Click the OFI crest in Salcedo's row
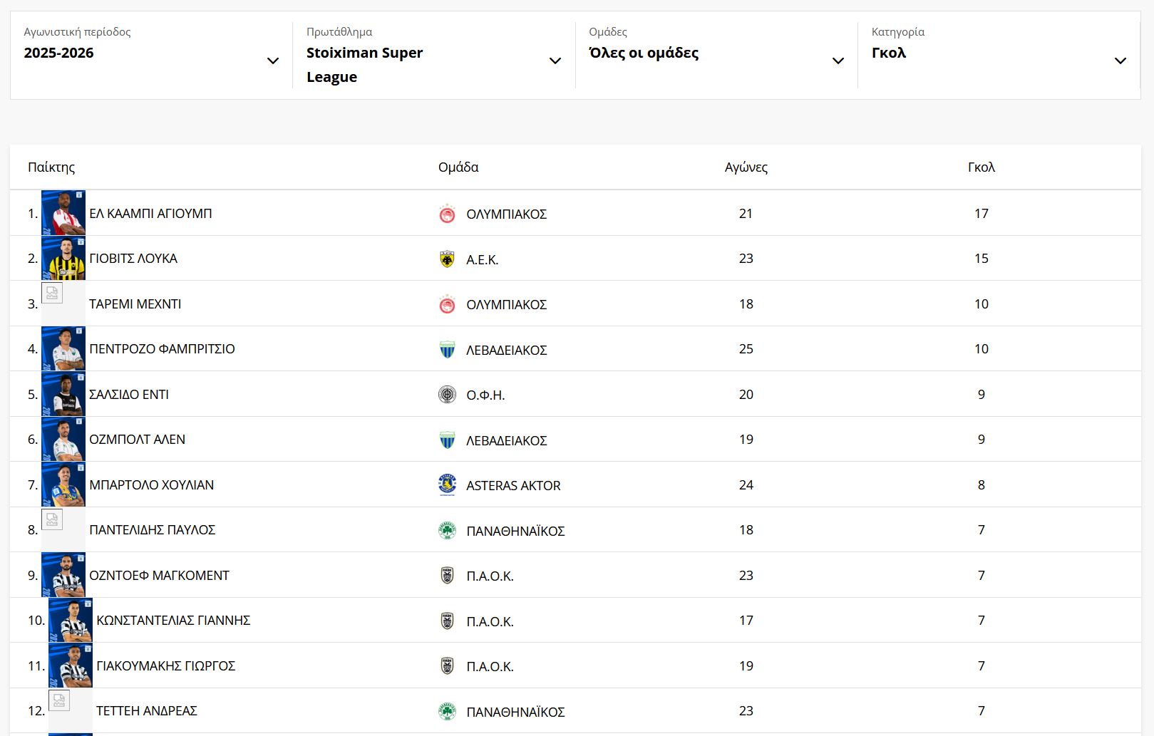The image size is (1154, 736). point(447,395)
